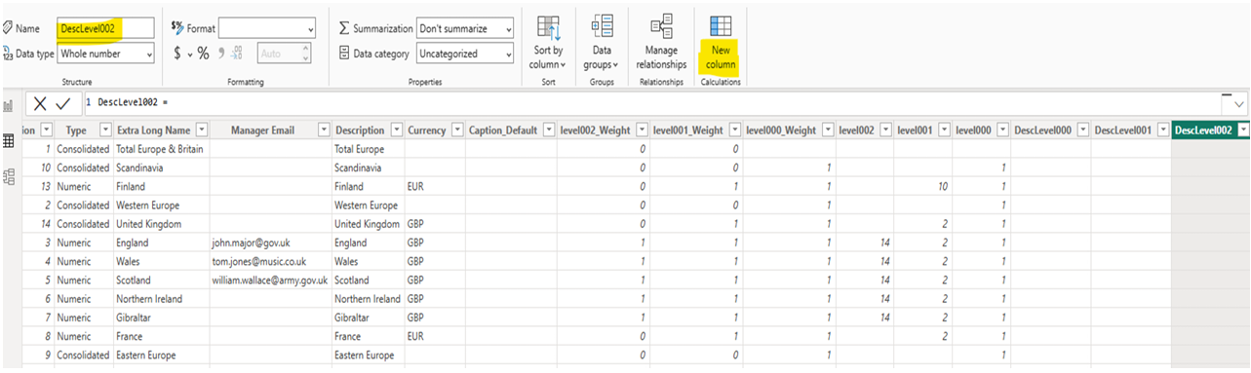Apply thousands separator comma format
The width and height of the screenshot is (1251, 373).
[x=221, y=54]
